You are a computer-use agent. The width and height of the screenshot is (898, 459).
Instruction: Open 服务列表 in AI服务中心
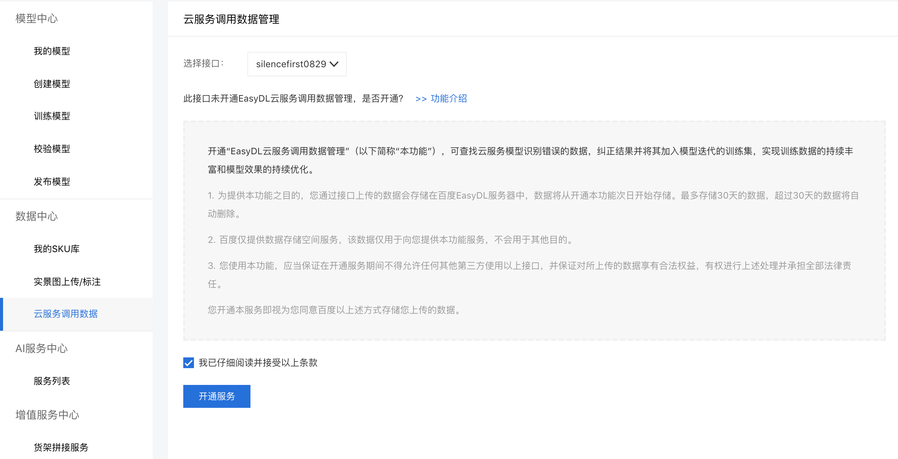(x=52, y=381)
